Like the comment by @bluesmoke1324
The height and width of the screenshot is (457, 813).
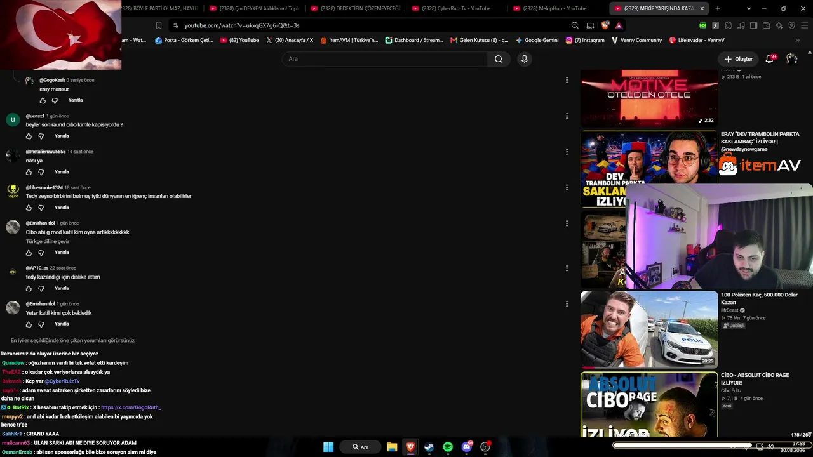click(x=29, y=208)
